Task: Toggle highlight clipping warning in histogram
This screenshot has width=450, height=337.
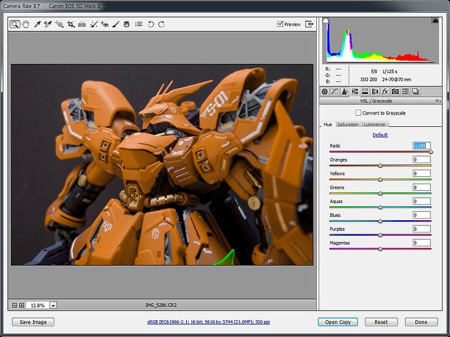Action: click(436, 20)
